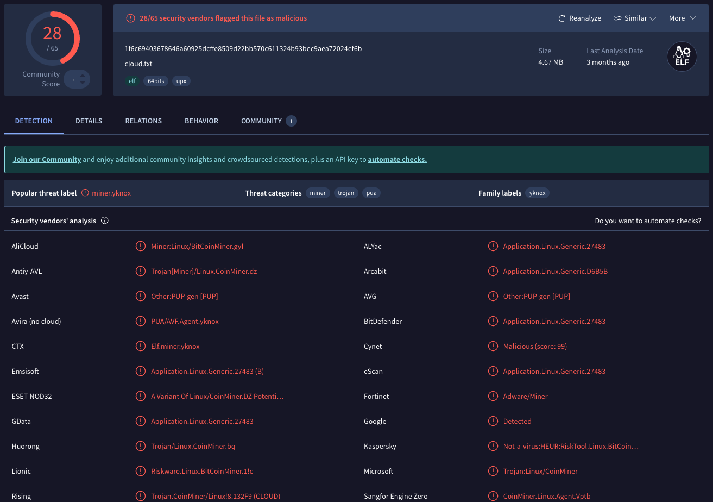Click the alert icon in the Cynet row
713x502 pixels.
(x=493, y=346)
